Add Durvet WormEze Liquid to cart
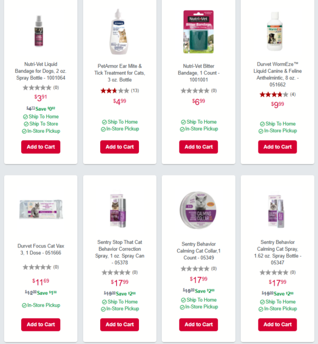Screen dimensions: 318x344 [277, 147]
